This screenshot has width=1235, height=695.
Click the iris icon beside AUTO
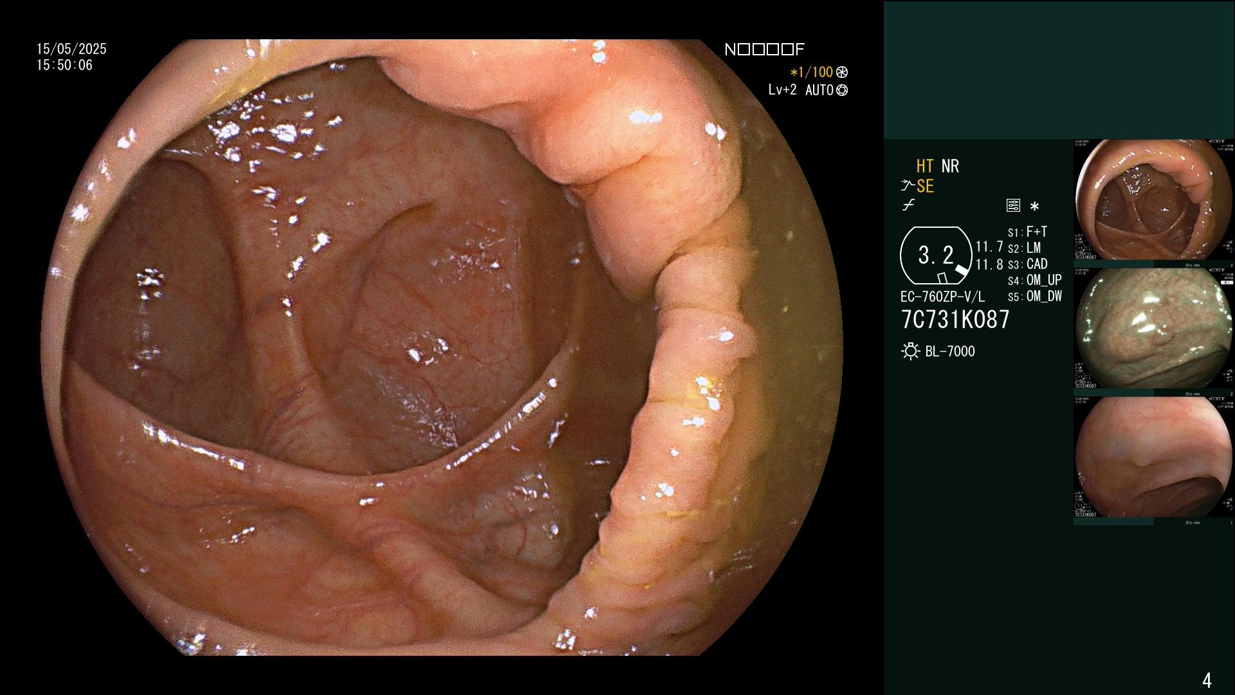pyautogui.click(x=841, y=90)
